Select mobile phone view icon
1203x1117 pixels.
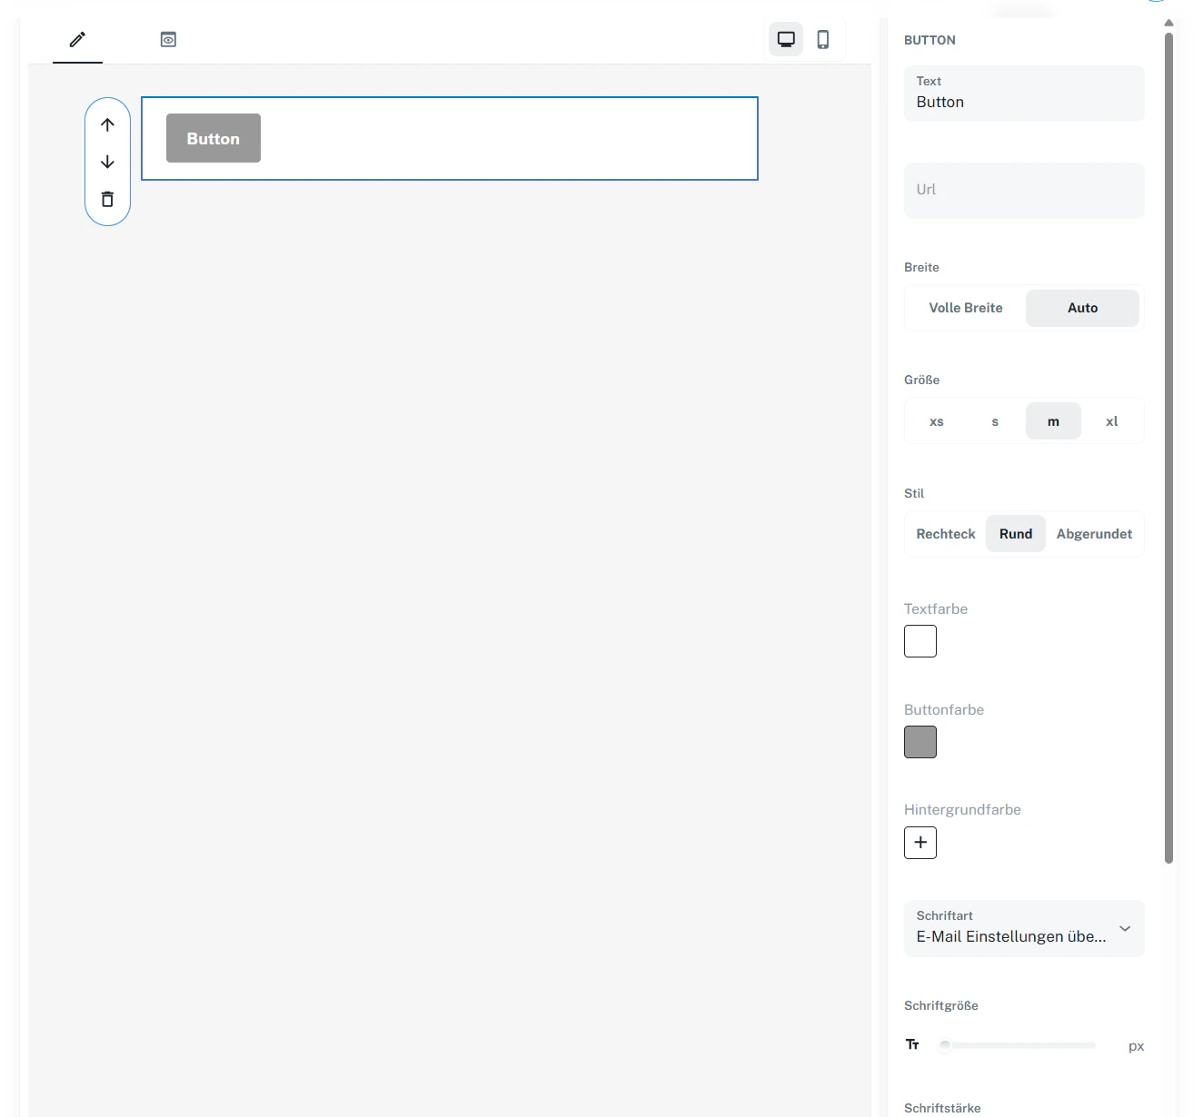pos(823,39)
